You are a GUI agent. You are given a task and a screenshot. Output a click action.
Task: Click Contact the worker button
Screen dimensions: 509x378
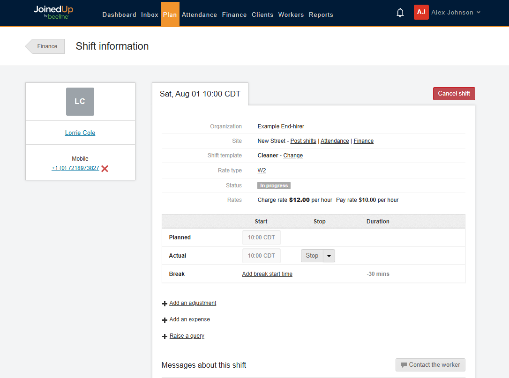coord(430,365)
